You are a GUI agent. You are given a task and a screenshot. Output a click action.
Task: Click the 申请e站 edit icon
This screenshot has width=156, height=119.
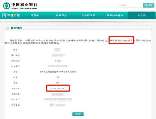click(x=4, y=15)
